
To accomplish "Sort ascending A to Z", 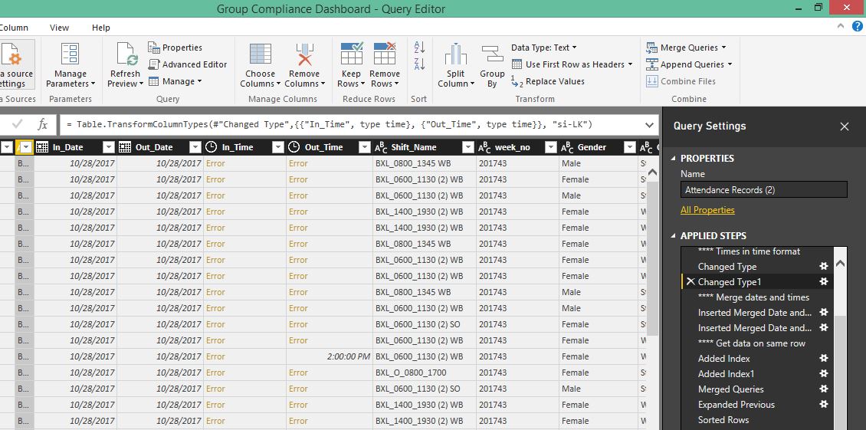I will 419,48.
